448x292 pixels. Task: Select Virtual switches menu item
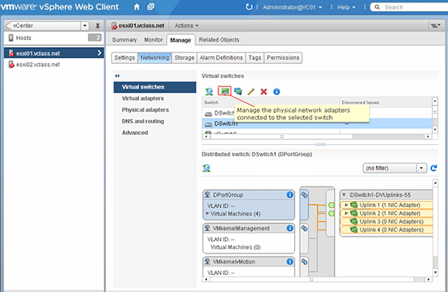pyautogui.click(x=154, y=87)
